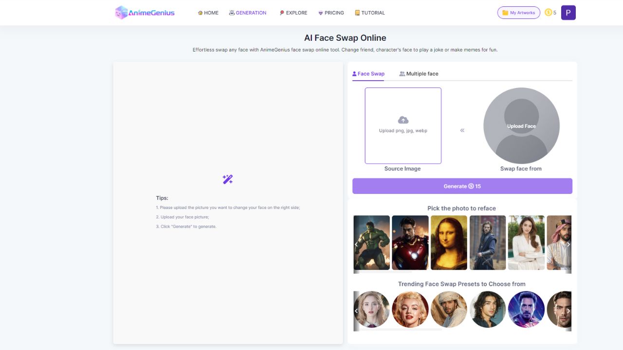Viewport: 623px width, 350px height.
Task: Click the coin balance icon showing 5
Action: point(548,13)
